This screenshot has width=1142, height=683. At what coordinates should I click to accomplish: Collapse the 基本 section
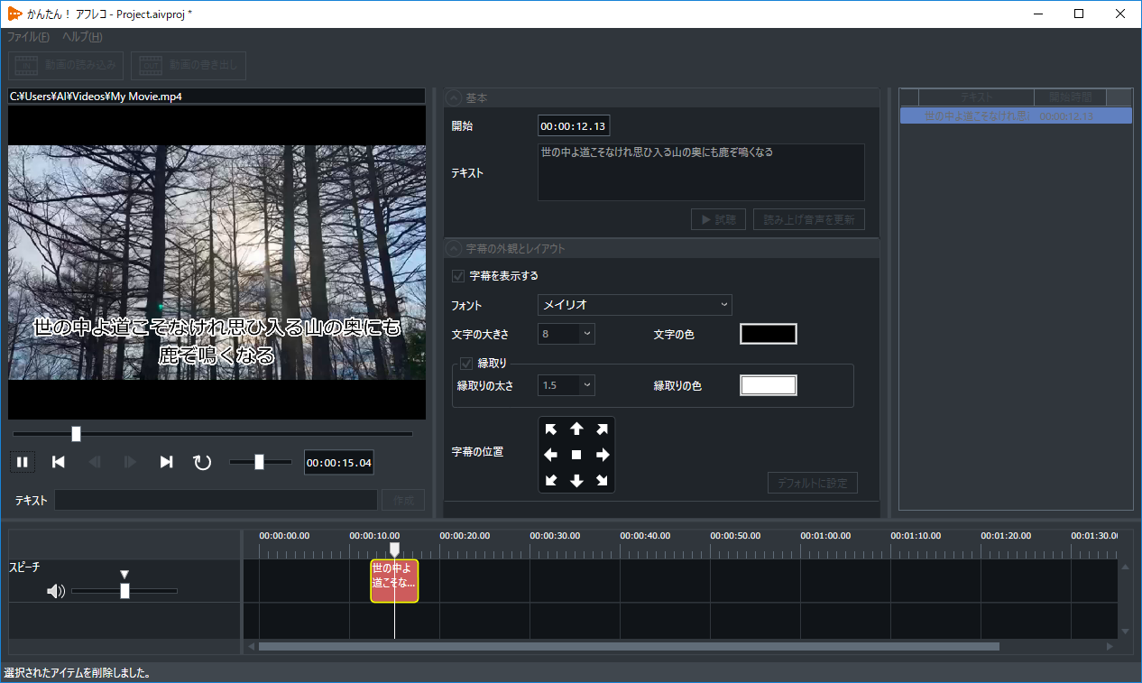[x=454, y=97]
